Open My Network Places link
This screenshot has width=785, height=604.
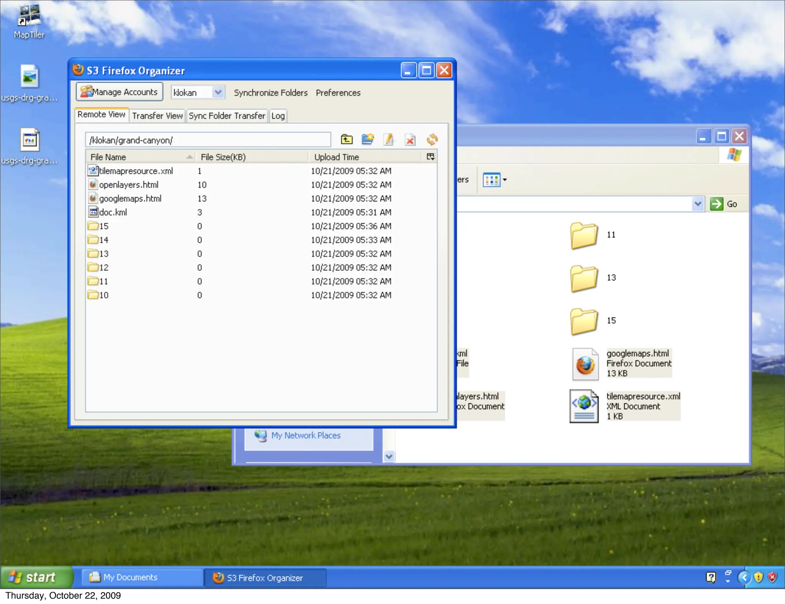point(305,436)
